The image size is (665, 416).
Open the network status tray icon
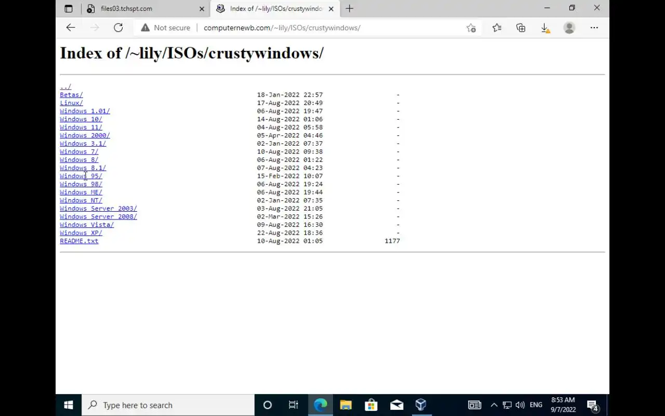coord(507,405)
